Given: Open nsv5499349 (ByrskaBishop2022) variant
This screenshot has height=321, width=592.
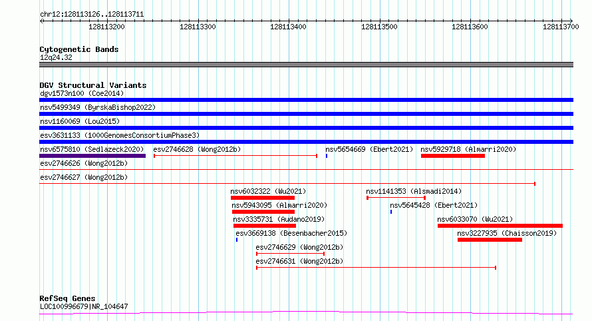Looking at the screenshot, I should click(x=98, y=107).
